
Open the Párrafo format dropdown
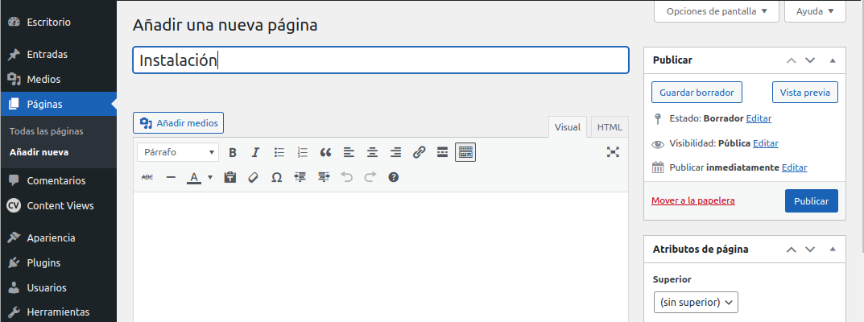177,152
